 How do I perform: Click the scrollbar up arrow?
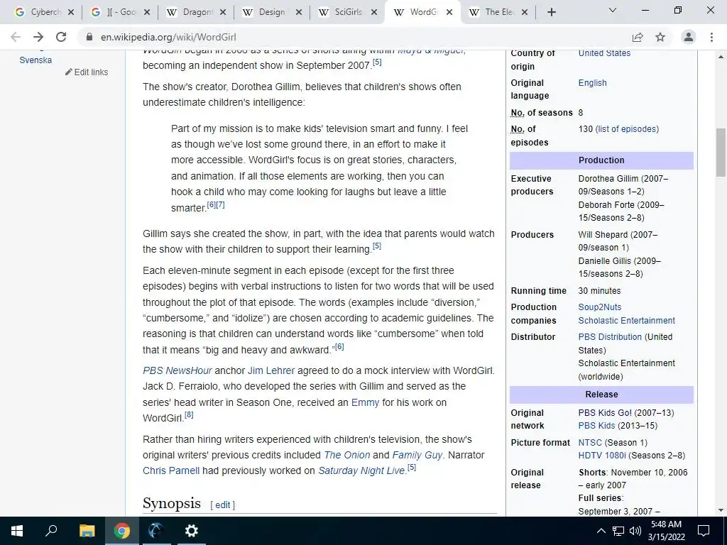(x=721, y=57)
